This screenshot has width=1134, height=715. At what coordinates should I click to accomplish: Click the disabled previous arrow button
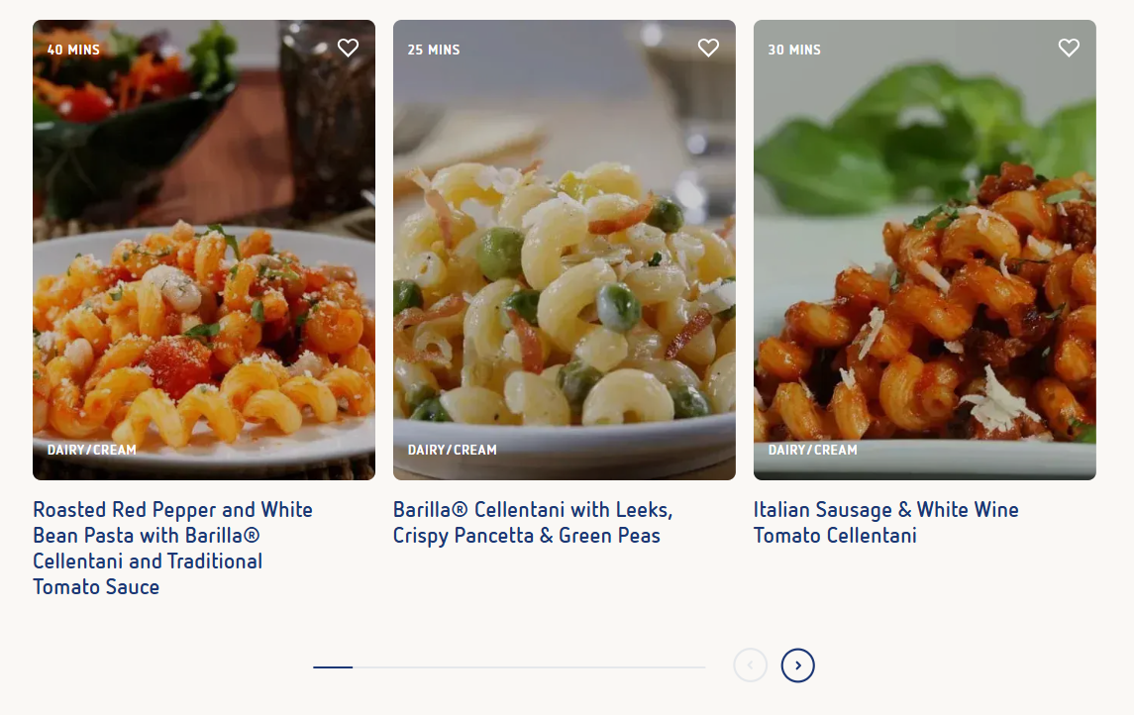750,665
